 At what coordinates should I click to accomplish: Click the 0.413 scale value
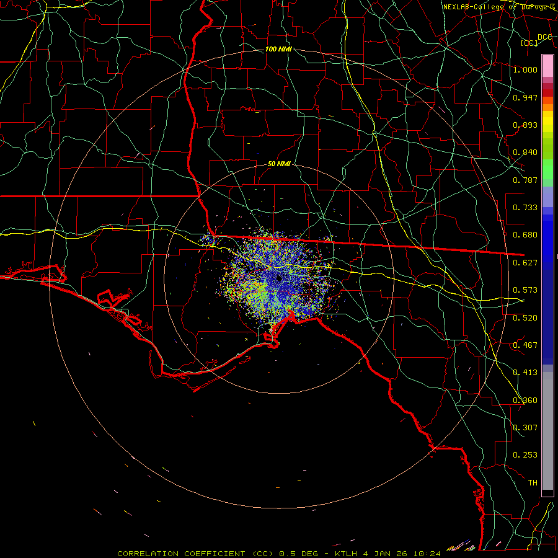coord(525,373)
